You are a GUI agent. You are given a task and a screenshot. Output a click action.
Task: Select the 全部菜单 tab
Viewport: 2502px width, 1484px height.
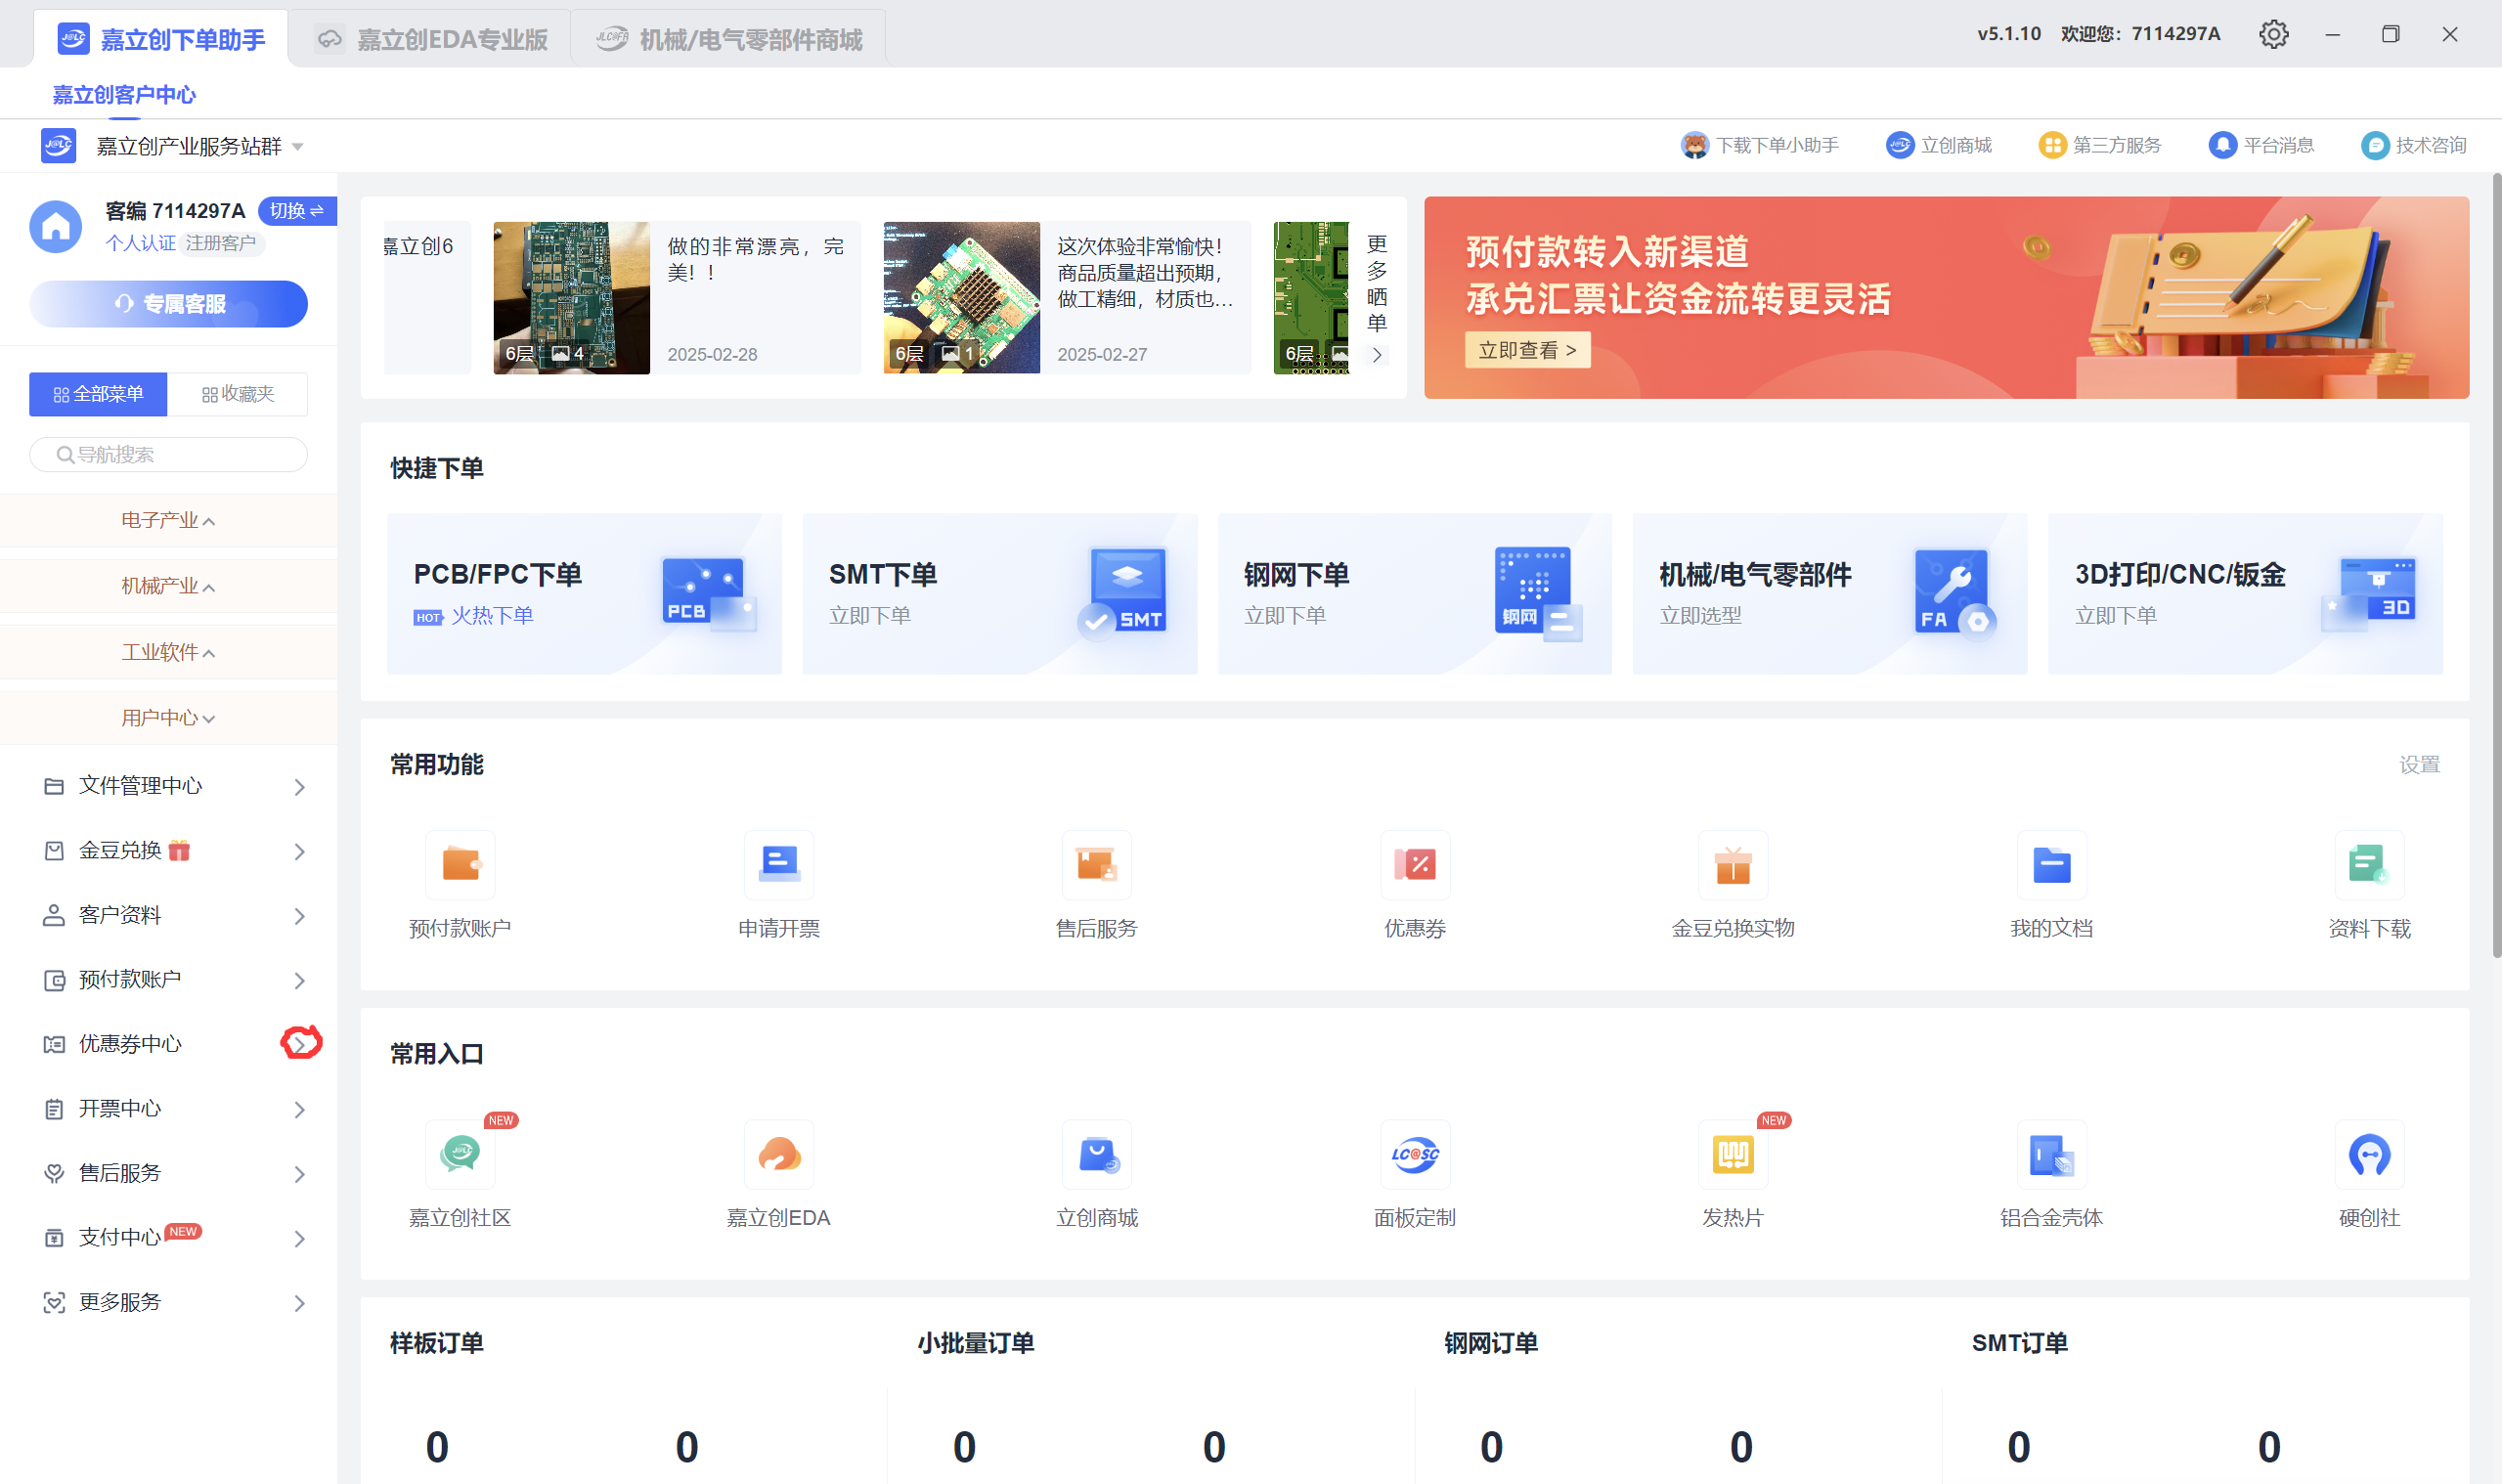click(x=98, y=394)
